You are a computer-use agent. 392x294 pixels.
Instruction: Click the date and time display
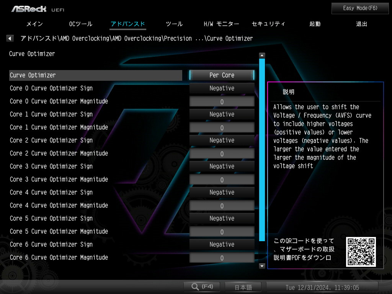click(x=322, y=287)
